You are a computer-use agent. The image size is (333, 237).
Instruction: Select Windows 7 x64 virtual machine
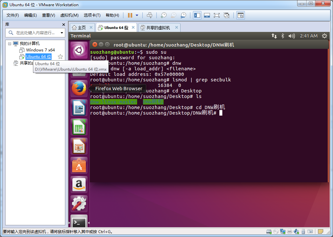[x=40, y=50]
